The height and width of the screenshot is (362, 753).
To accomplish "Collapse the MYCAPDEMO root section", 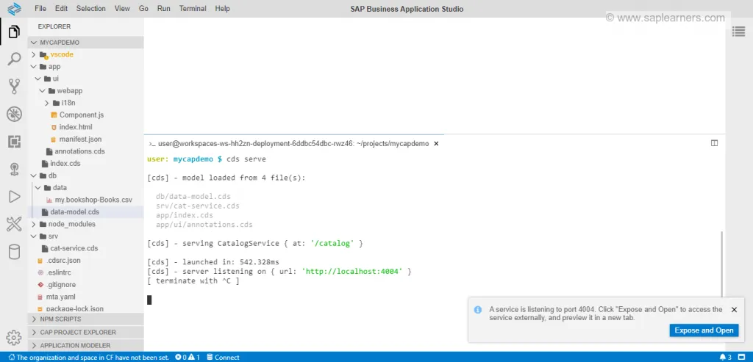I will pos(85,42).
